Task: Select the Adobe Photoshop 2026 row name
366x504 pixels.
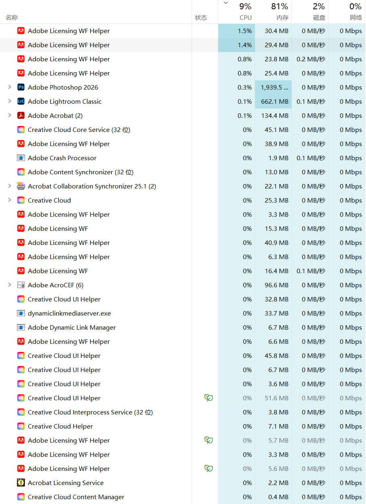Action: (63, 87)
